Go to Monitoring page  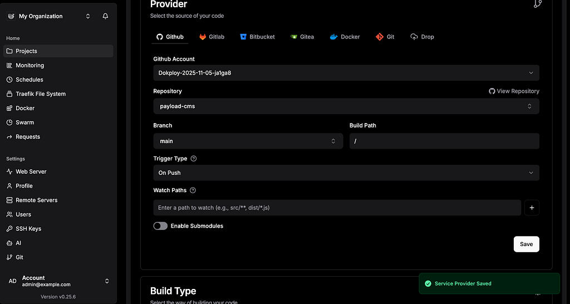58,65
